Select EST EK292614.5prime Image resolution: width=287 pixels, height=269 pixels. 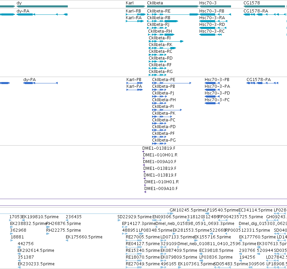pyautogui.click(x=36, y=251)
